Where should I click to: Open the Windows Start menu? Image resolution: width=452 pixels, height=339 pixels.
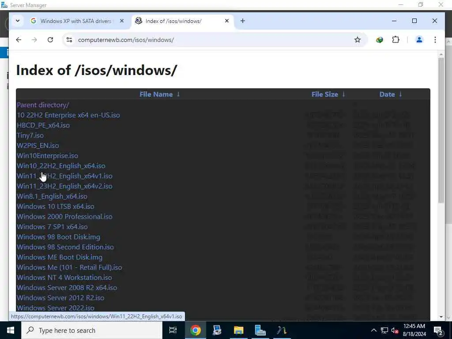[x=11, y=330]
